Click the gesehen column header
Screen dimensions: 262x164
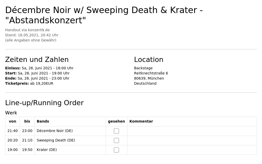click(116, 122)
